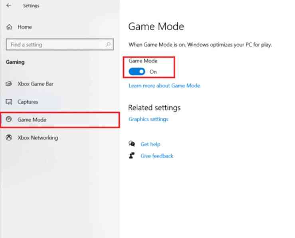This screenshot has width=295, height=238.
Task: Select Game Mode text in sidebar
Action: click(x=32, y=120)
